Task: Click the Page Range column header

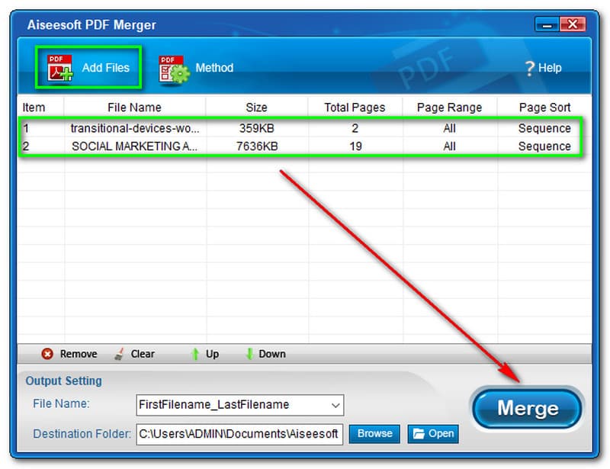Action: (x=449, y=108)
